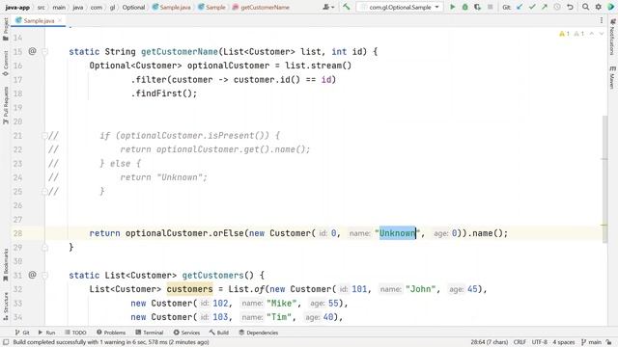Click the Stop process icon
The height and width of the screenshot is (347, 618).
coord(491,7)
